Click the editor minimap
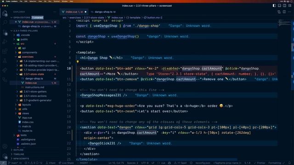The image size is (294, 165). [284, 23]
